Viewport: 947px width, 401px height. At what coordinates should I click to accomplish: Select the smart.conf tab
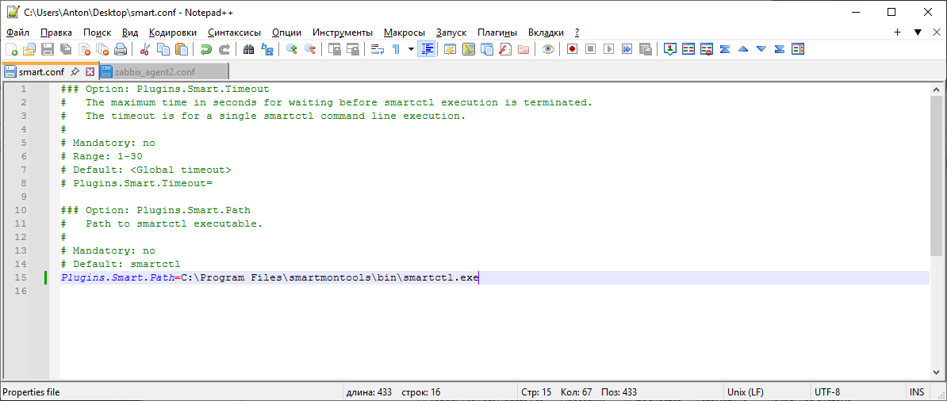tap(41, 72)
